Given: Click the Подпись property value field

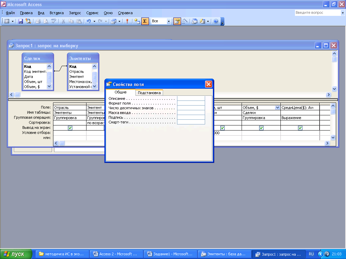Looking at the screenshot, I should (191, 117).
